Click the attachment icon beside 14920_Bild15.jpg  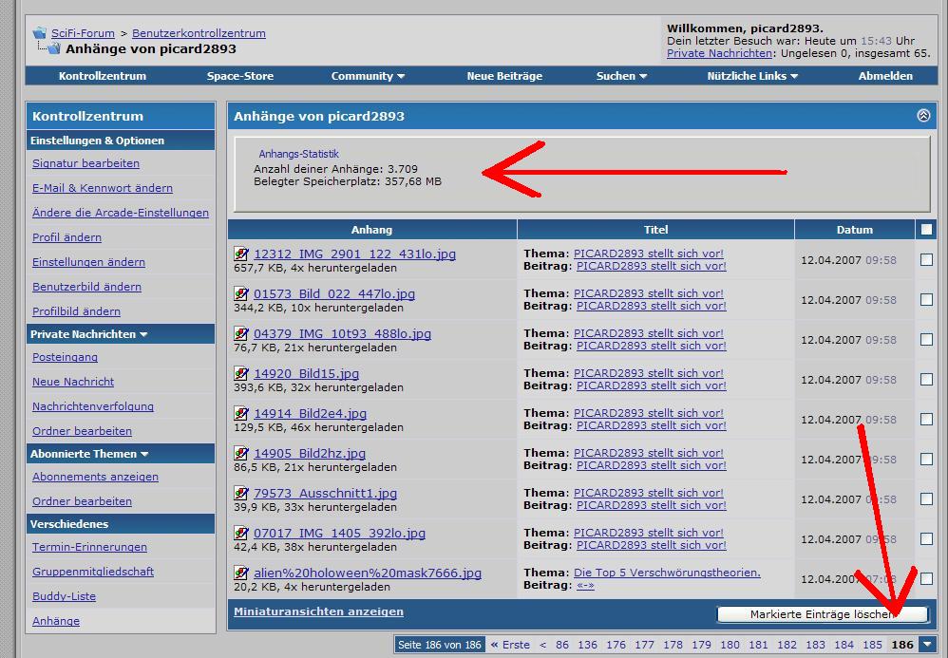[241, 373]
